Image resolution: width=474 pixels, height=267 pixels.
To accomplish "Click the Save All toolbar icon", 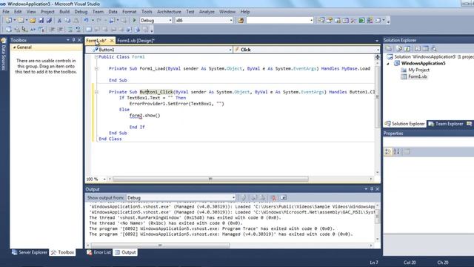I will pos(49,20).
